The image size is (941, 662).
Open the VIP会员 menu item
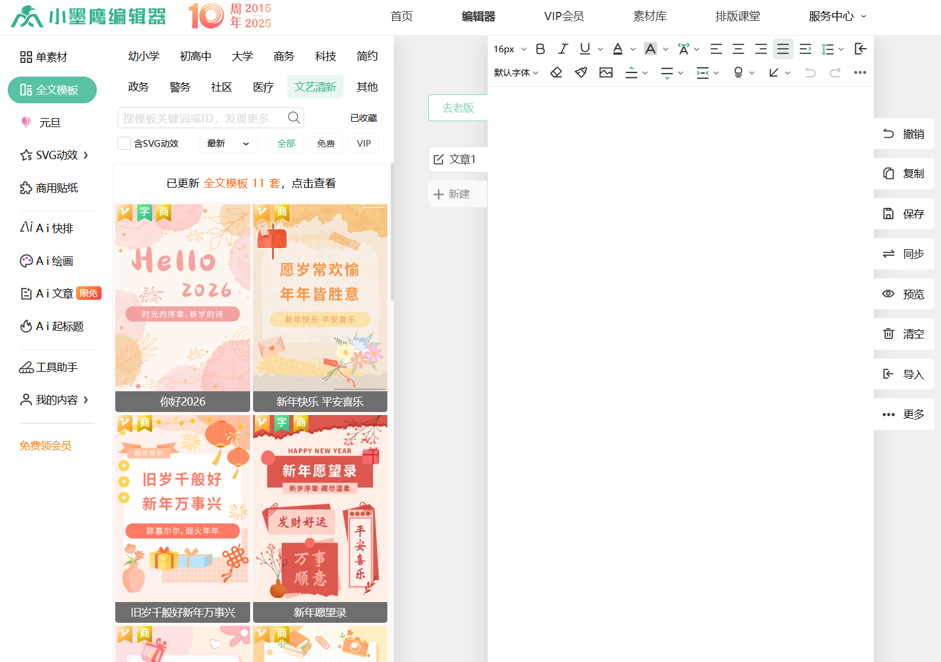[564, 17]
